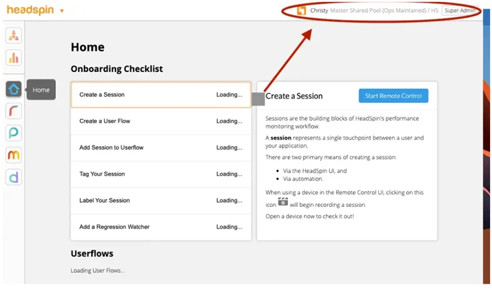492x293 pixels.
Task: Click the orange HeadSpin avatar icon beside Christy
Action: 301,11
